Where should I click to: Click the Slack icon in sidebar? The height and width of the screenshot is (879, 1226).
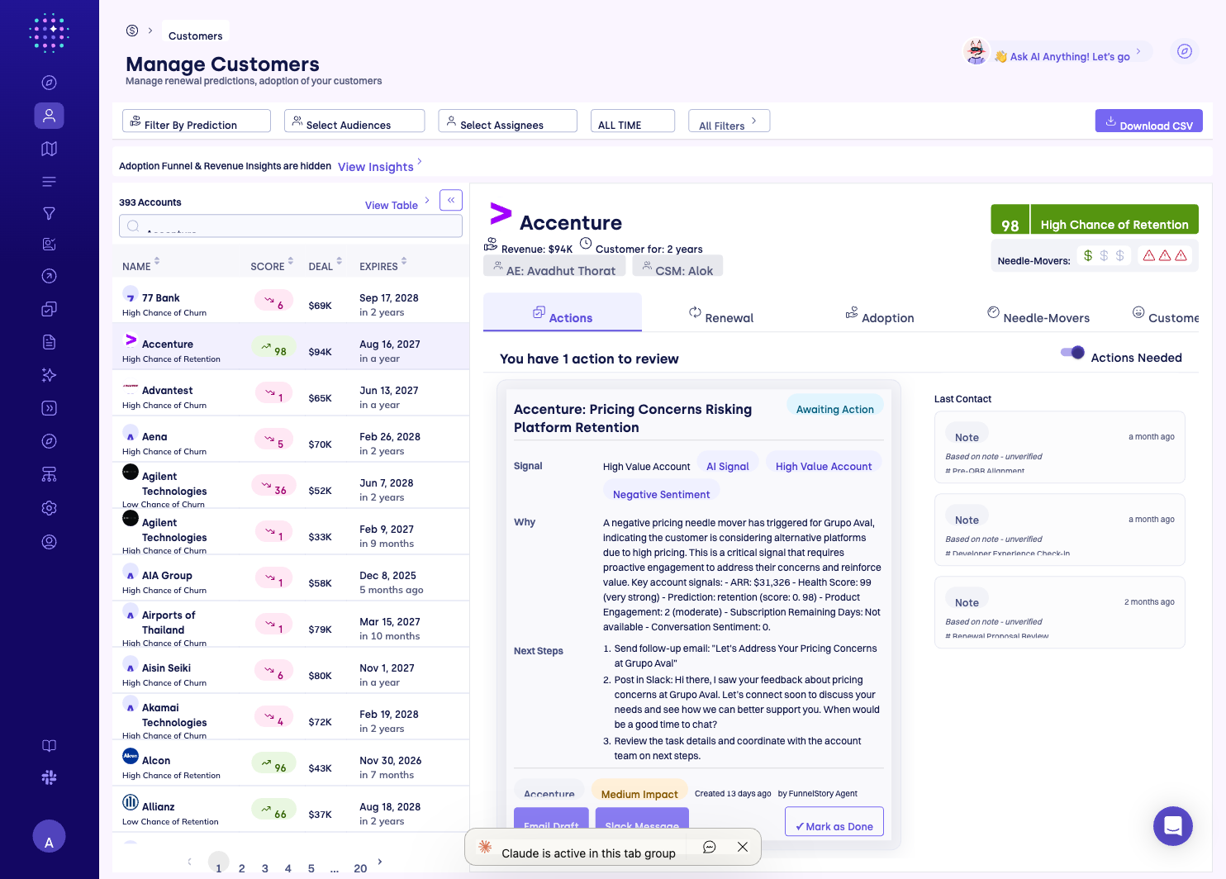[50, 777]
